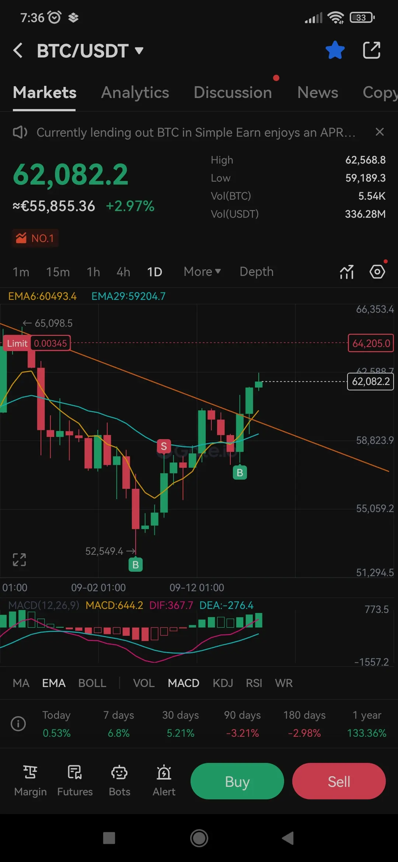Tap the B buy marker near 09-12
Image resolution: width=398 pixels, height=862 pixels.
click(x=240, y=472)
